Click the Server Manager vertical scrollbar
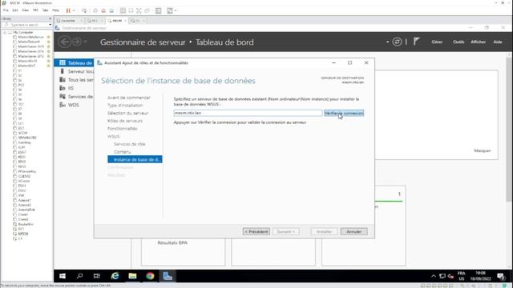Viewport: 513px width, 288px height. (509, 130)
